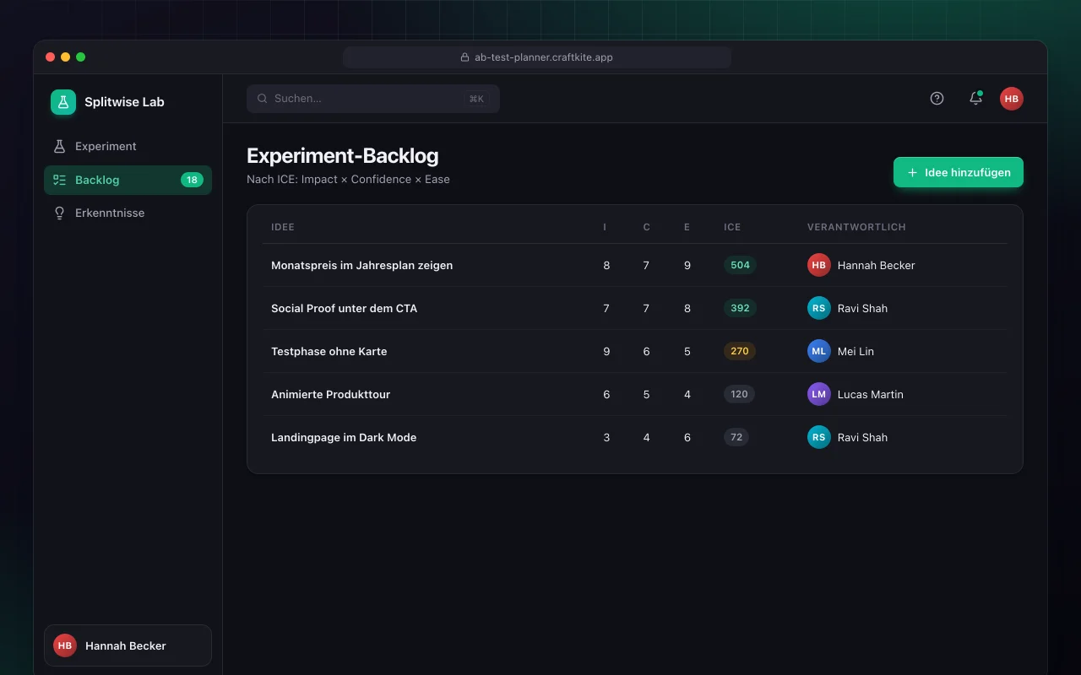Click the Backlog count badge 18
The height and width of the screenshot is (675, 1081).
pyautogui.click(x=192, y=180)
